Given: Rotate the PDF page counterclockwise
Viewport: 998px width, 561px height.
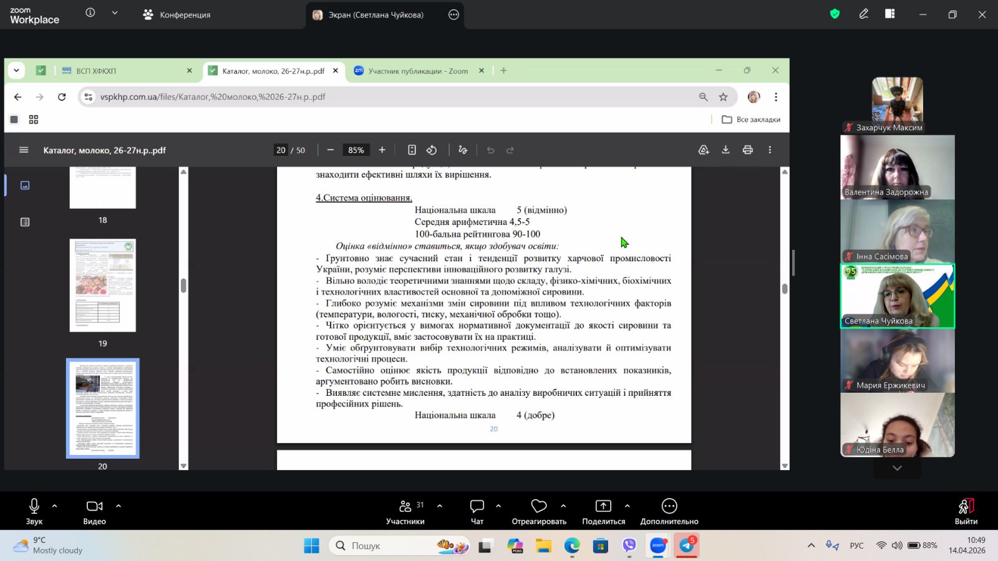Looking at the screenshot, I should click(432, 150).
